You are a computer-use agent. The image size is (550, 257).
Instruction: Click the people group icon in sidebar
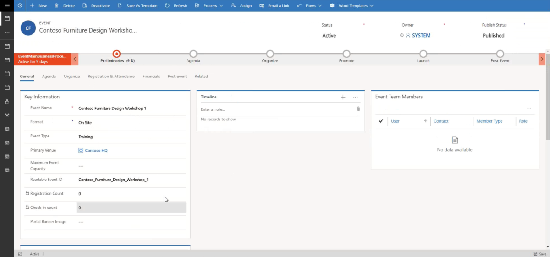[7, 115]
